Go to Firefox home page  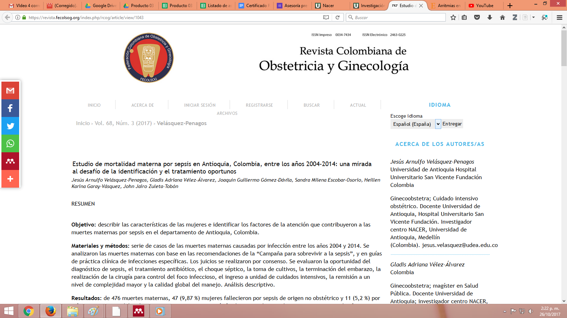point(503,17)
